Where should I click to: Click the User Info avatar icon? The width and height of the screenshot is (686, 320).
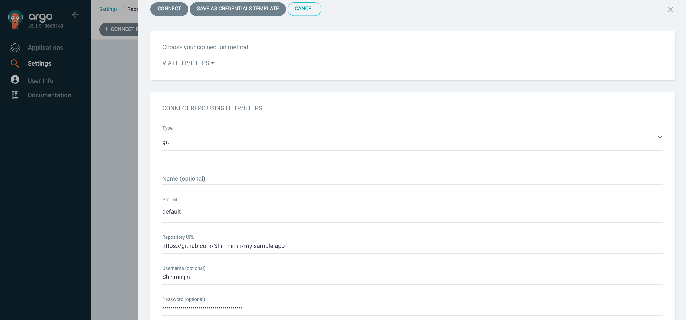15,80
